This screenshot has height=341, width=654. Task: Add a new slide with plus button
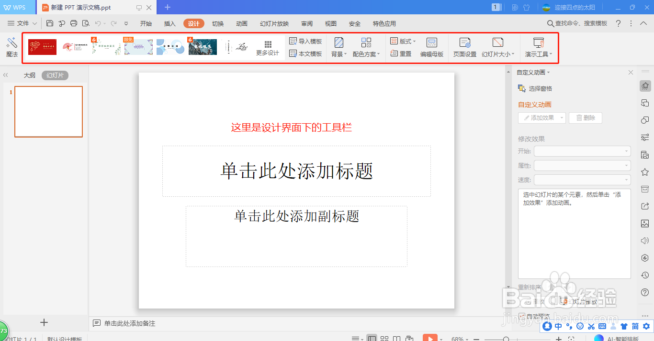(x=44, y=322)
